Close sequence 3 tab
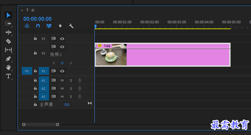This screenshot has width=251, height=135. tap(22, 10)
